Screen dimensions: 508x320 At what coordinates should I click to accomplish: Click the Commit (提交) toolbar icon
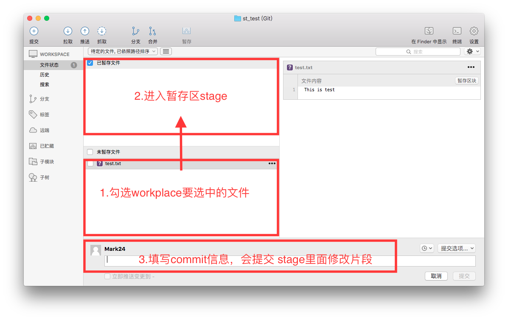click(34, 31)
